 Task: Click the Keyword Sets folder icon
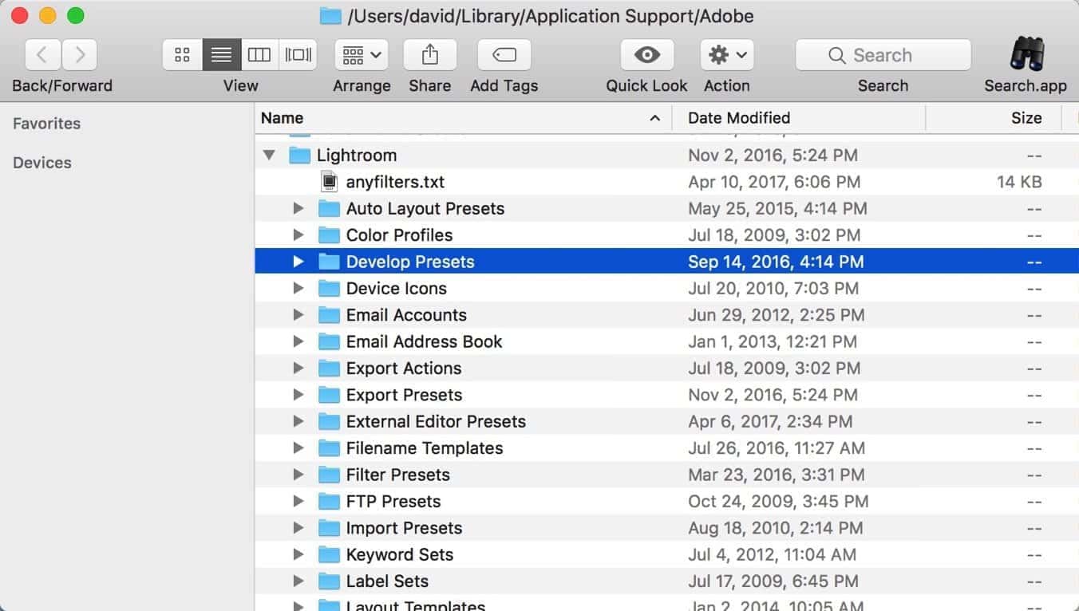329,554
